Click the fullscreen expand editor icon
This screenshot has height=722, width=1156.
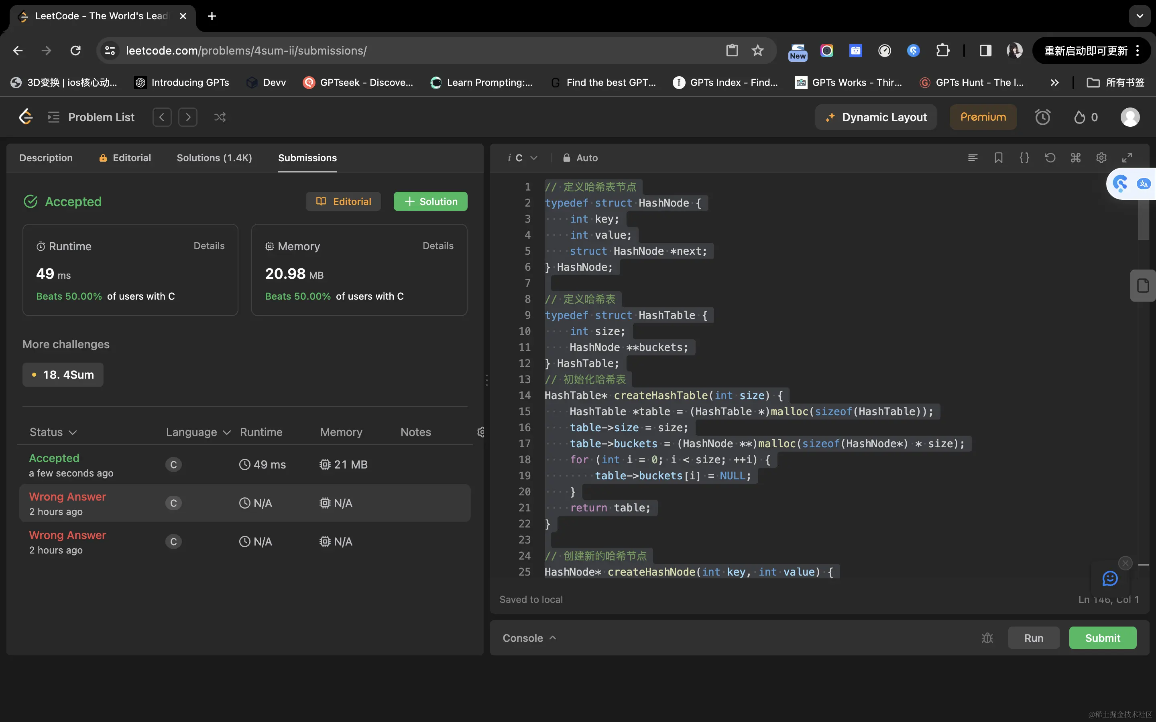click(x=1127, y=158)
